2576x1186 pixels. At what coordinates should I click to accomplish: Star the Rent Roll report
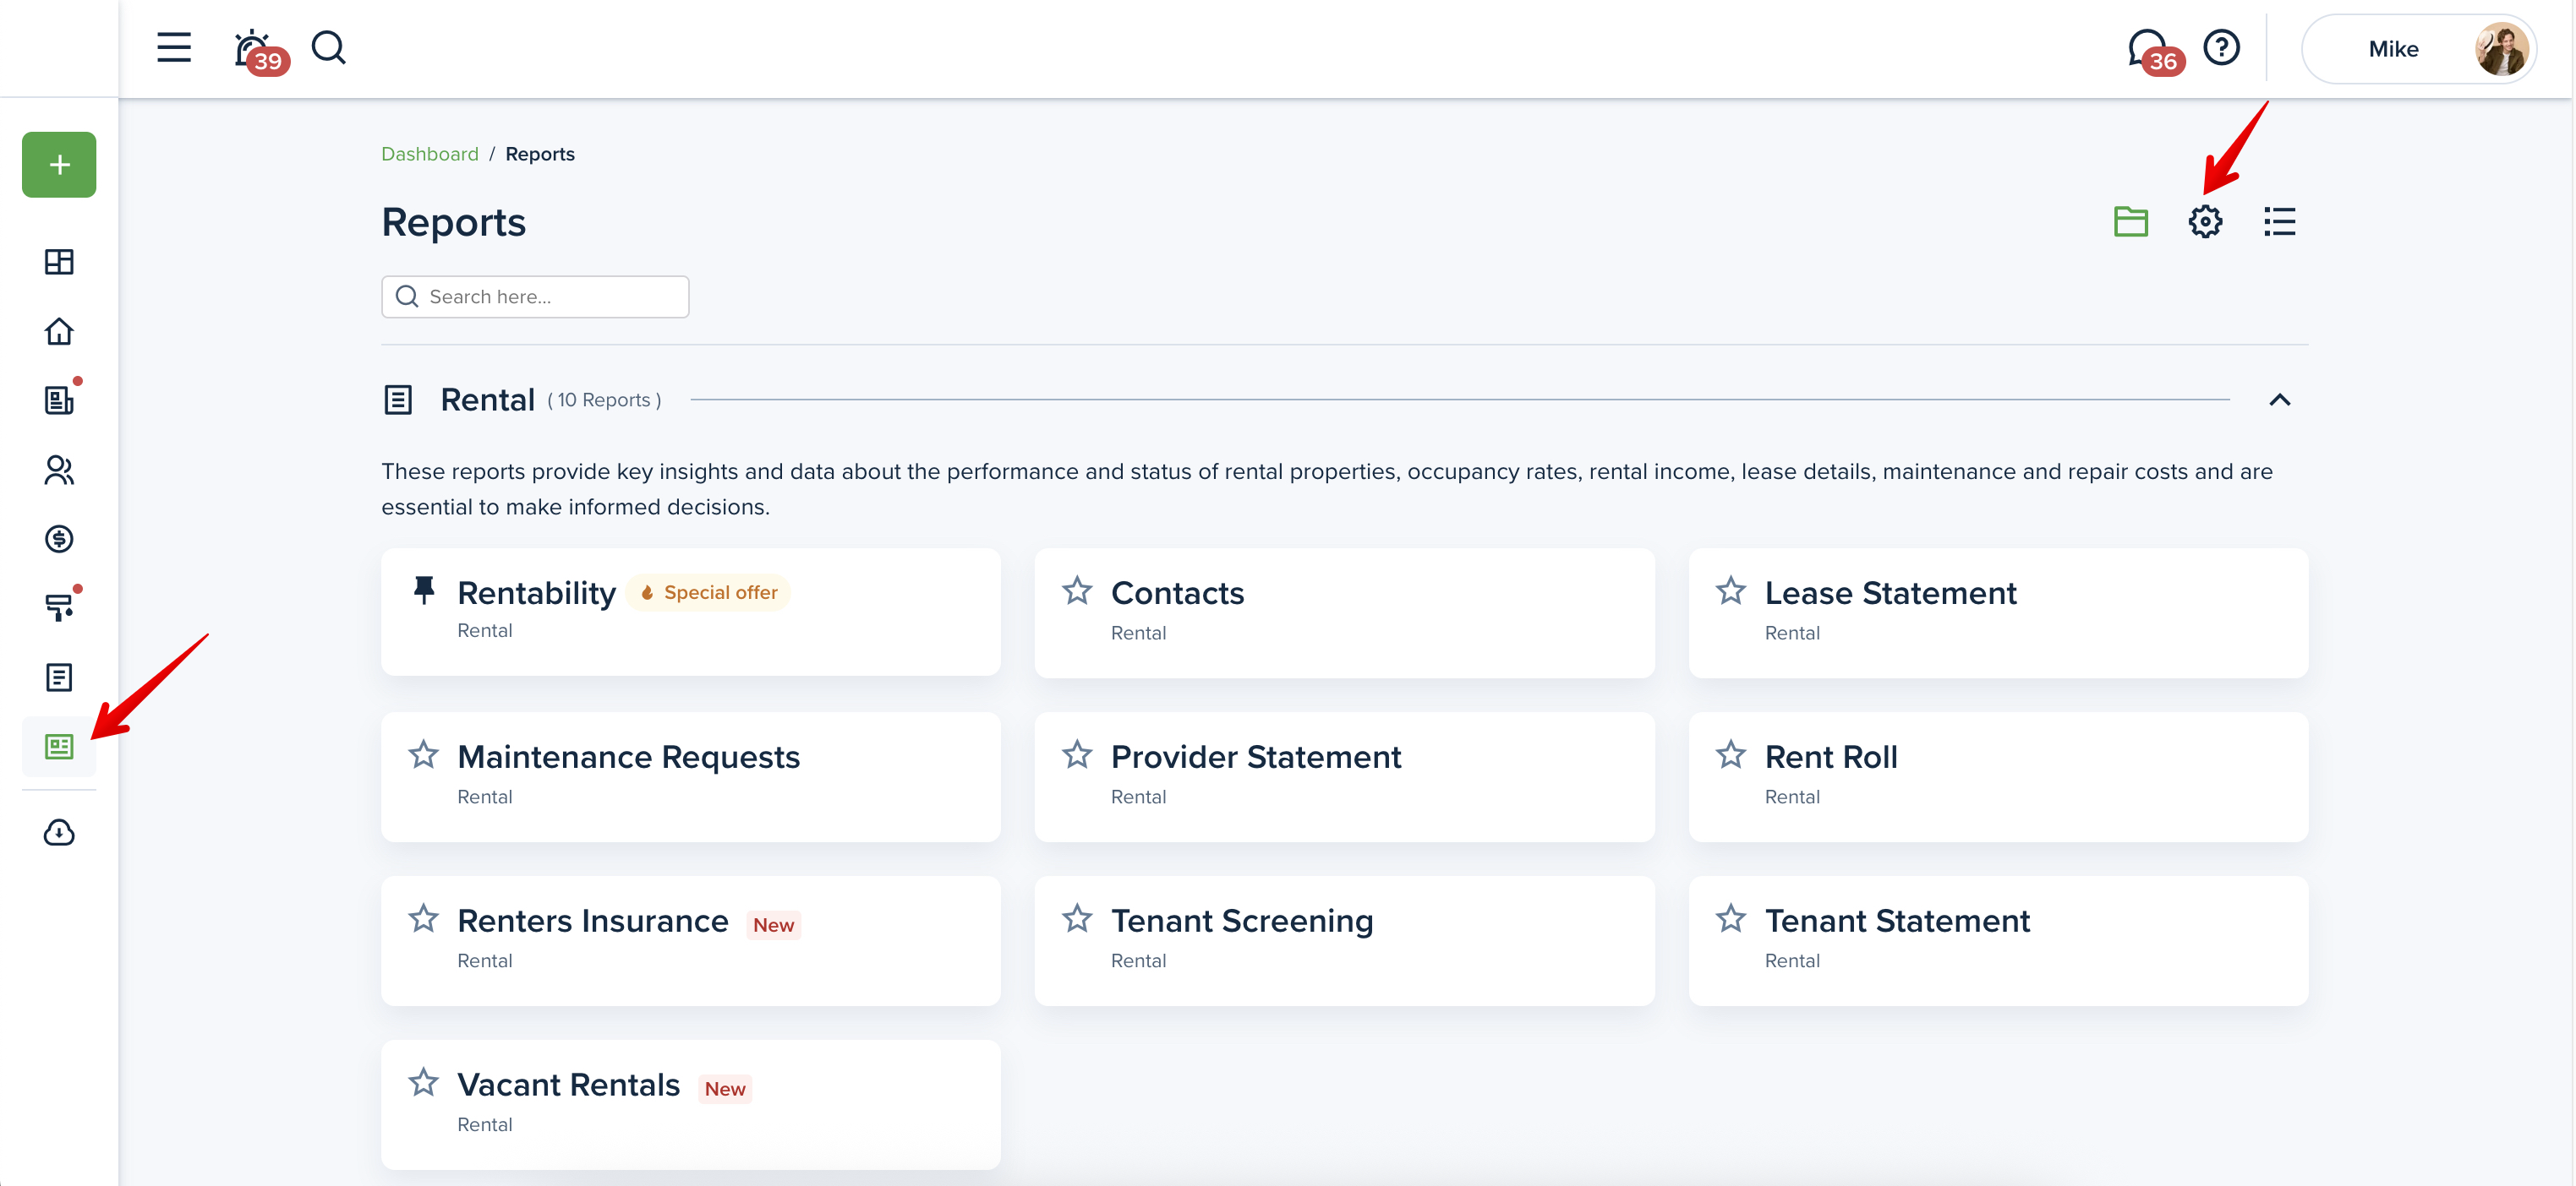coord(1730,755)
